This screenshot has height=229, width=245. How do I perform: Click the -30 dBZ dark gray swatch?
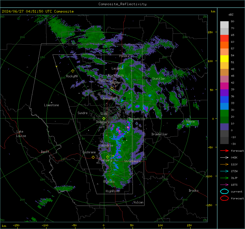[224, 141]
